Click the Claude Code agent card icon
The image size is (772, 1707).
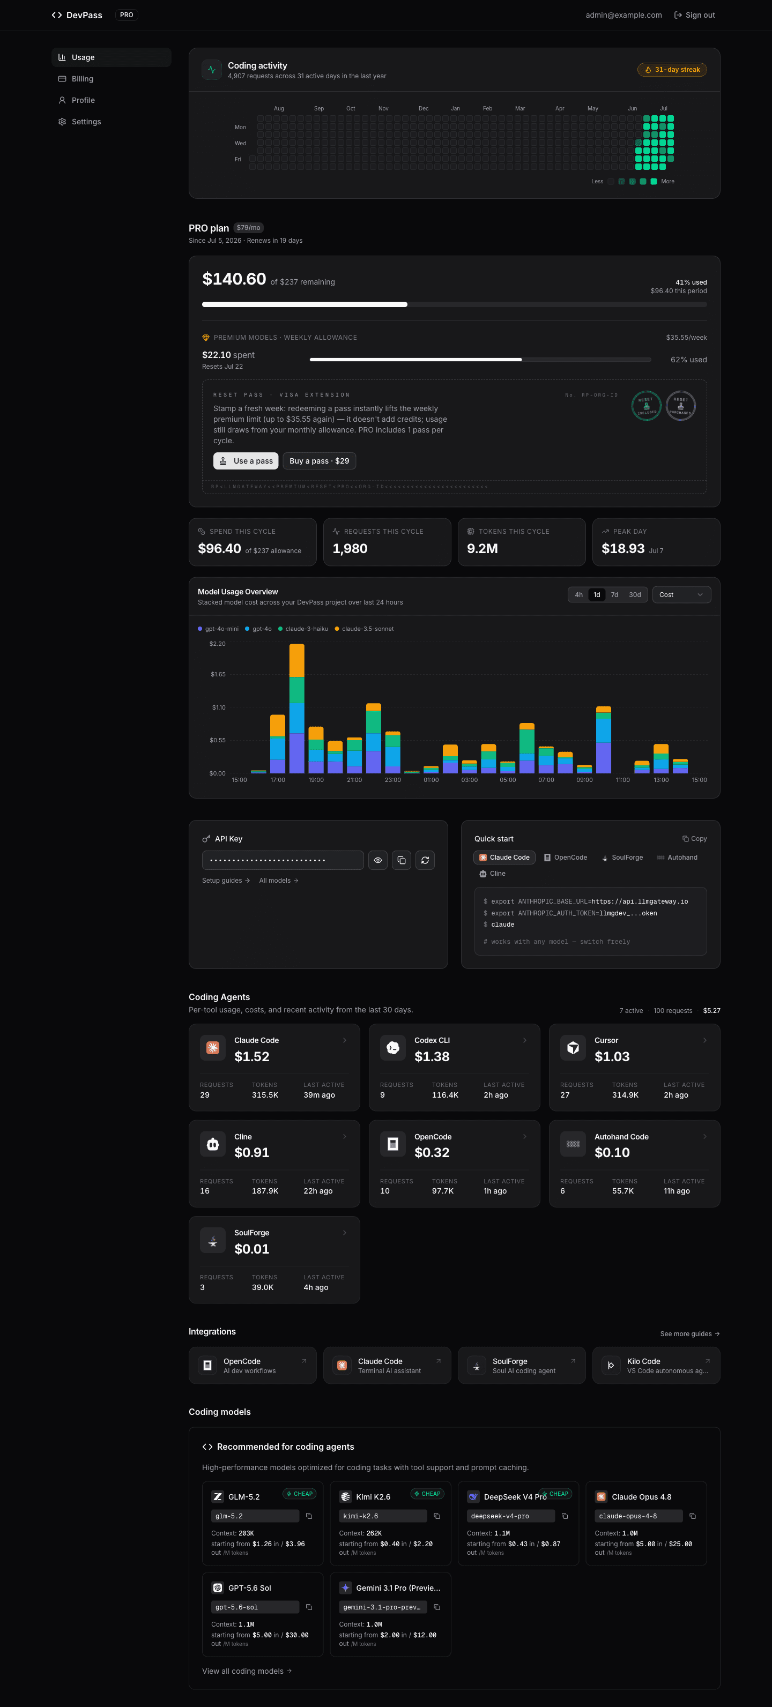coord(213,1048)
